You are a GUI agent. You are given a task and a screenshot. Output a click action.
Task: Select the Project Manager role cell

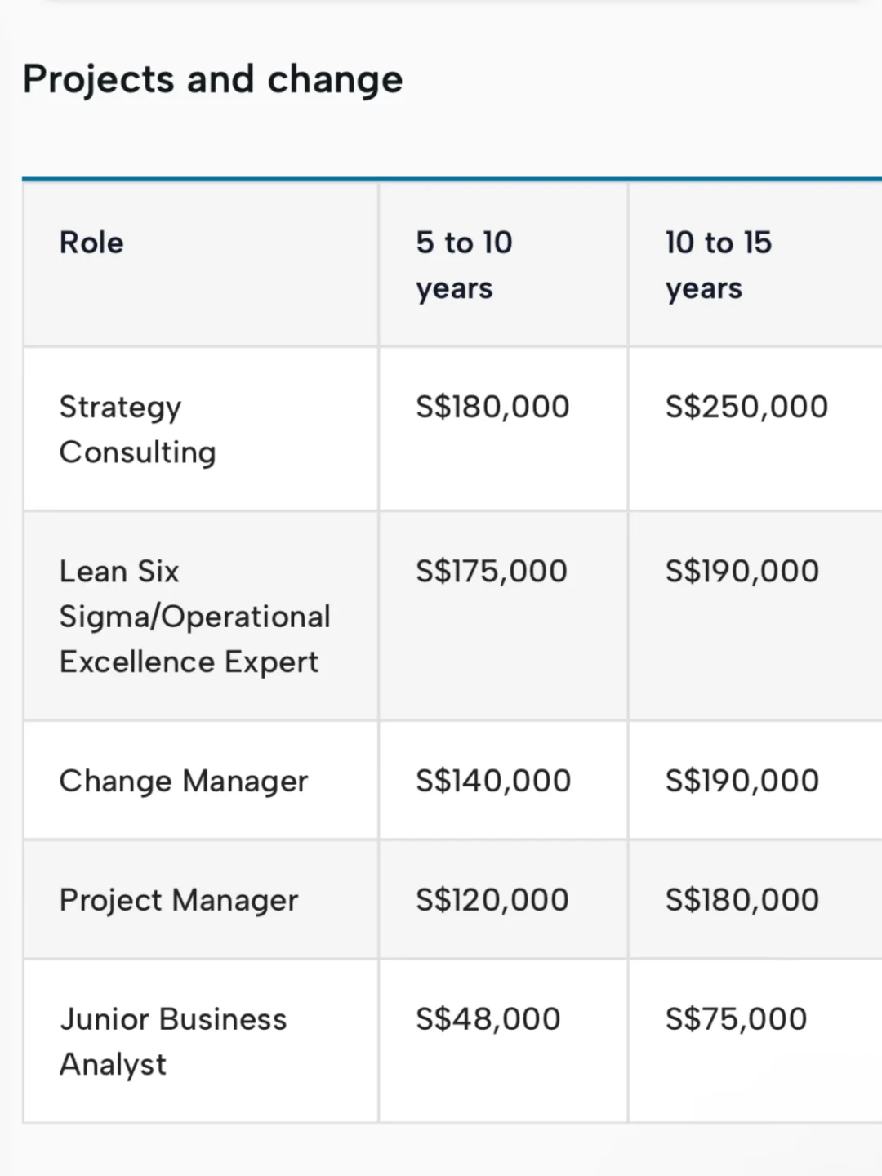179,900
